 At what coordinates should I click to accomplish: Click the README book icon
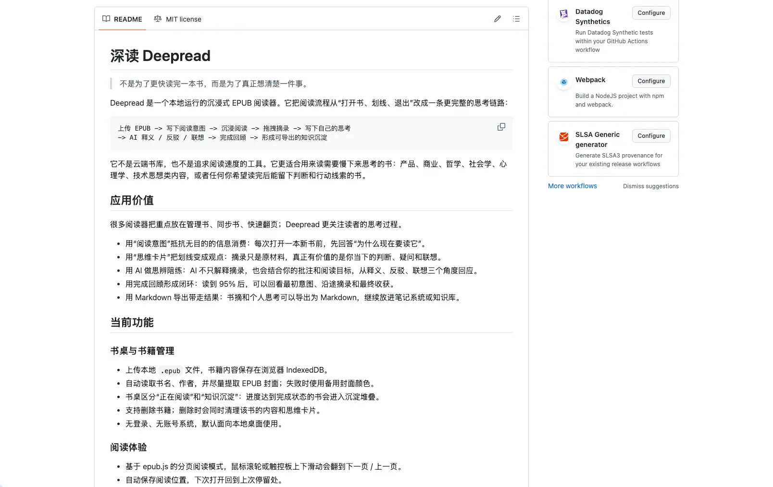[x=106, y=19]
